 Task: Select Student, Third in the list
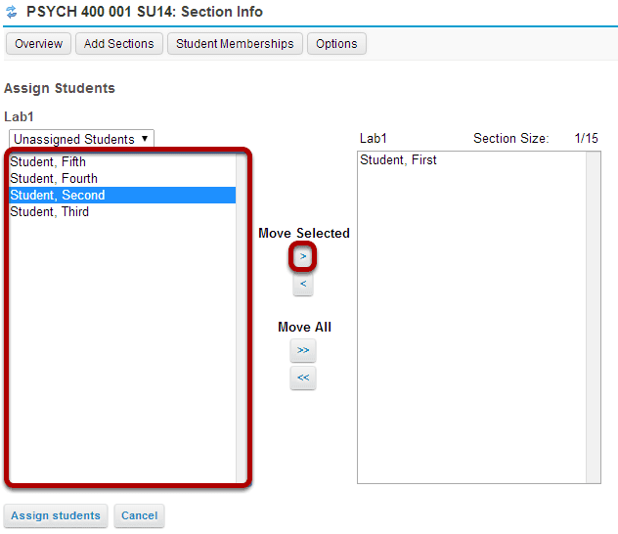[x=122, y=211]
